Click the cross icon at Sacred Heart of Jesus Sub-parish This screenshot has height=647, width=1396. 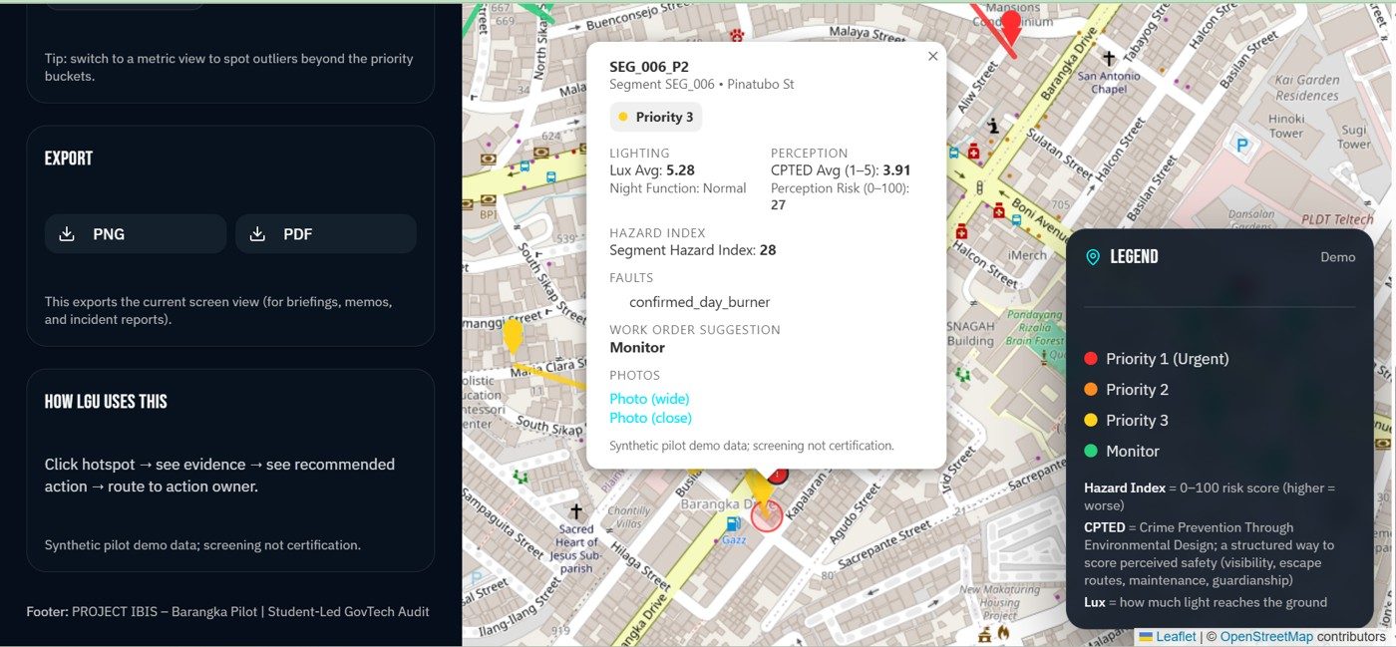575,511
